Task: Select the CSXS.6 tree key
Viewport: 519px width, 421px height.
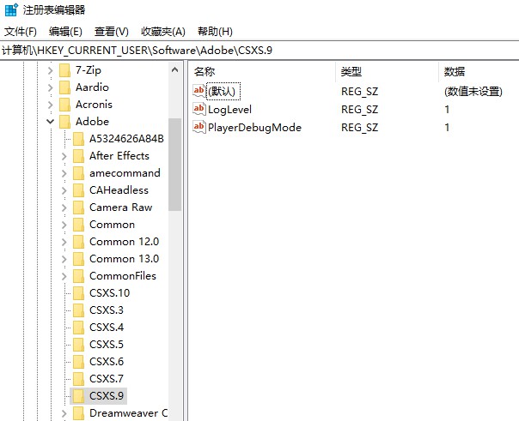Action: [x=107, y=362]
